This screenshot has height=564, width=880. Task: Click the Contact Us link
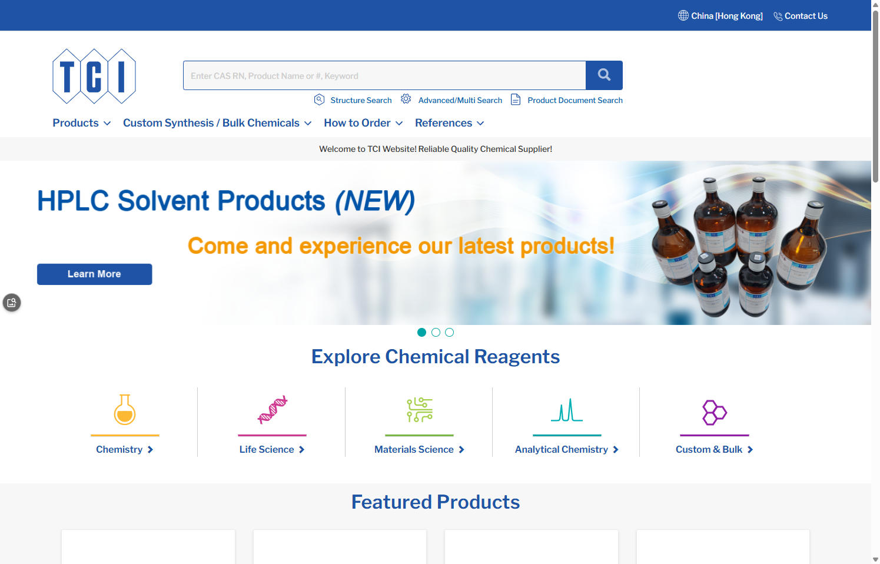point(806,16)
